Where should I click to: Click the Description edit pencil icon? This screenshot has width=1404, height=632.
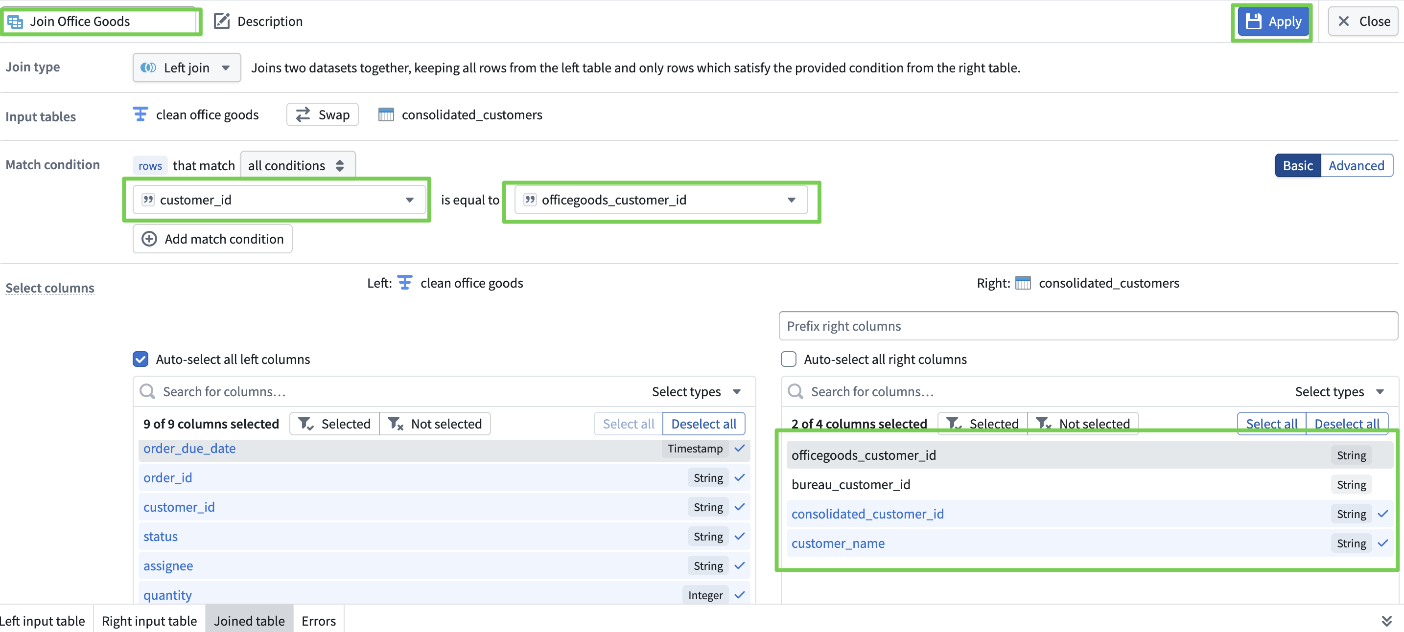[x=221, y=21]
